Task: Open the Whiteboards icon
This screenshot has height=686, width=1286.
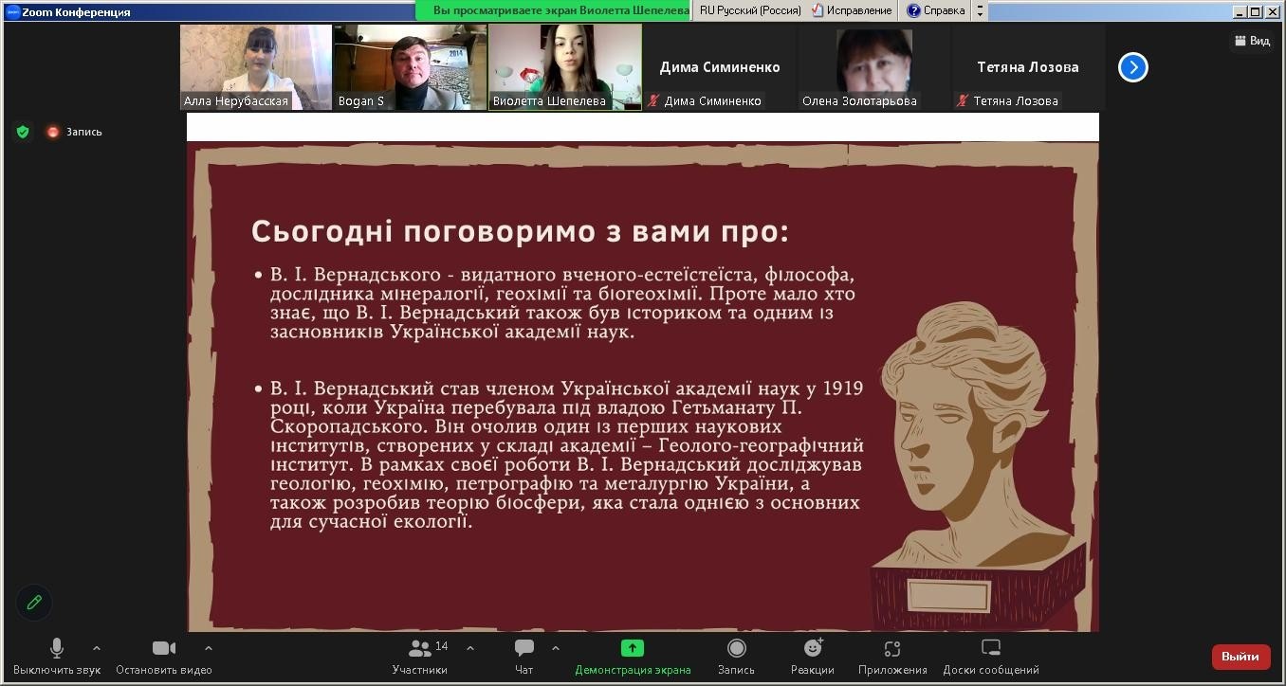Action: pos(990,649)
